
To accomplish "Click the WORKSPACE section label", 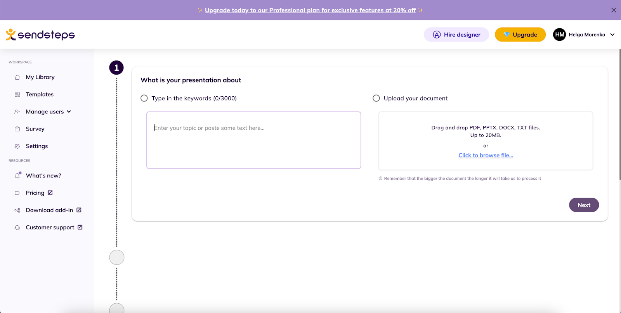I will pos(20,62).
